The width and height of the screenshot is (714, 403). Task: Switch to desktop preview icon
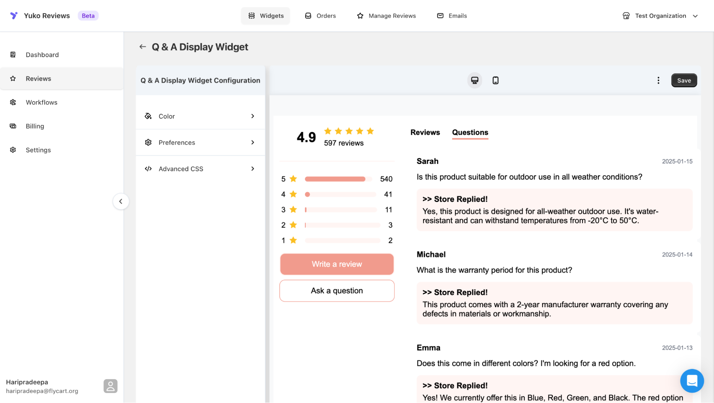474,80
